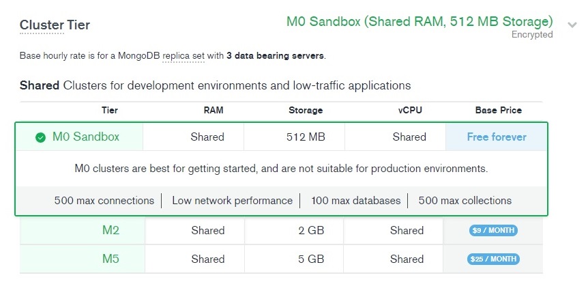Click the 500 max connections label
This screenshot has height=282, width=588.
coord(104,201)
